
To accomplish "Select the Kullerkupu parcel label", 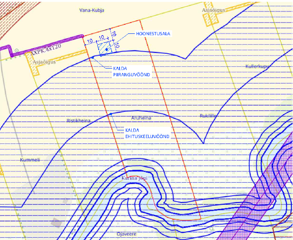I will [x=257, y=66].
